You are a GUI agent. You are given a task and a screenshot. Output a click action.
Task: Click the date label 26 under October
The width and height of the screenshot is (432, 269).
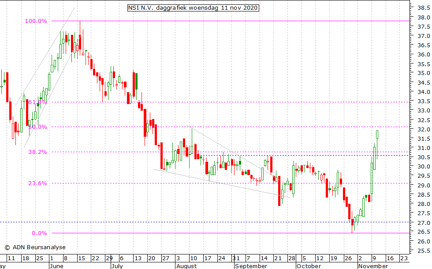[348, 258]
